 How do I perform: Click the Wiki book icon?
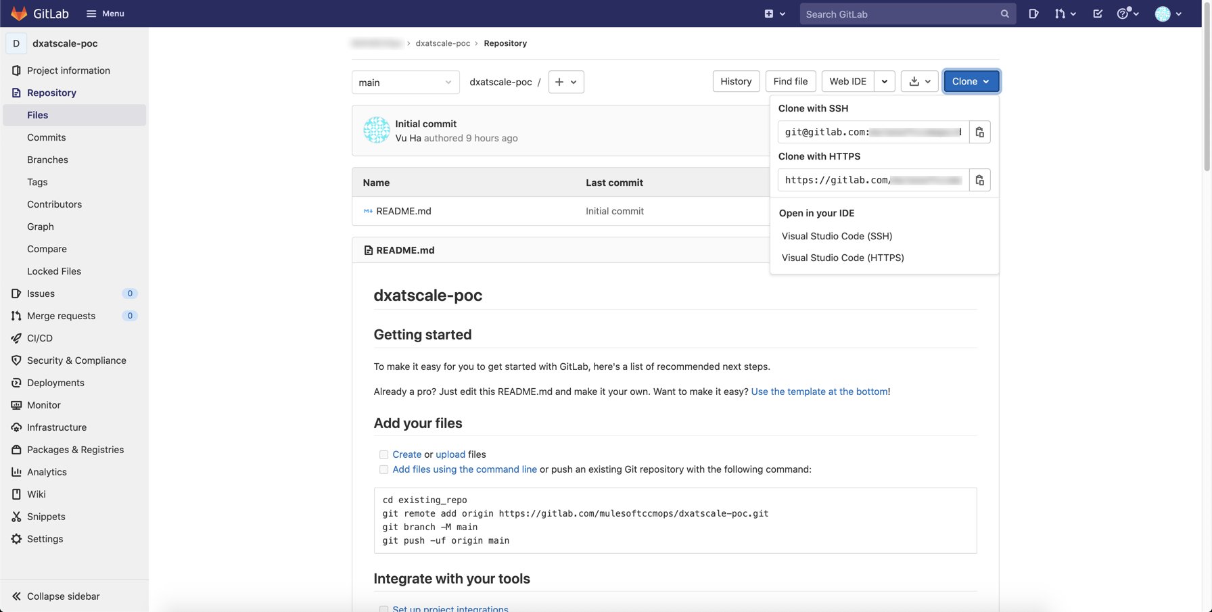tap(16, 494)
